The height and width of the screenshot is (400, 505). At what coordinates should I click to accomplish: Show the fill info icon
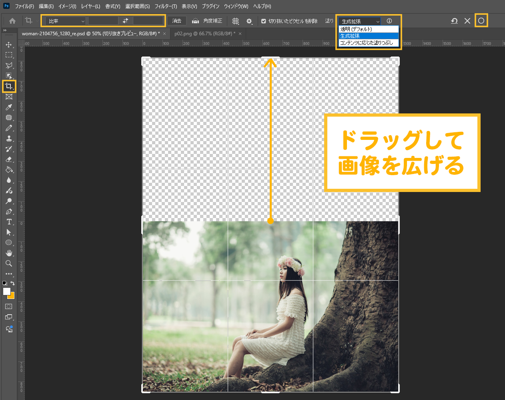click(x=389, y=21)
